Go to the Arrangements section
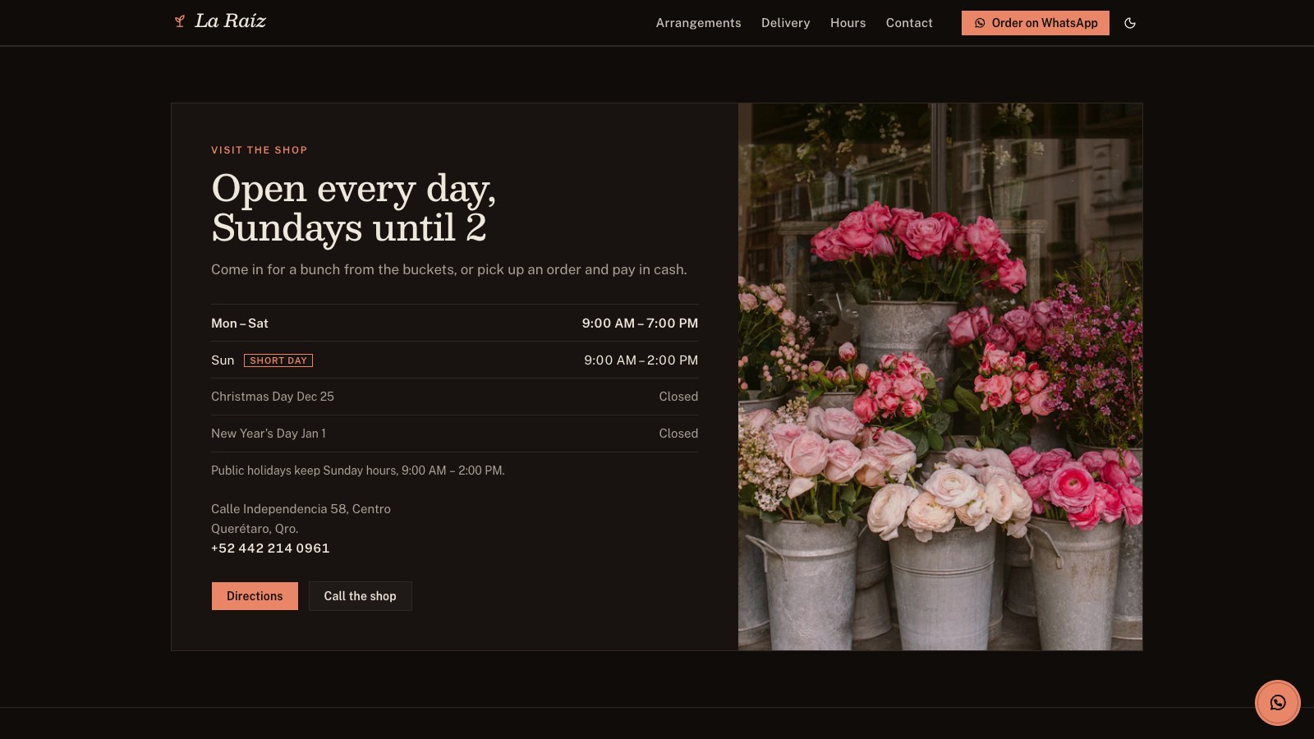The image size is (1314, 739). 698,23
